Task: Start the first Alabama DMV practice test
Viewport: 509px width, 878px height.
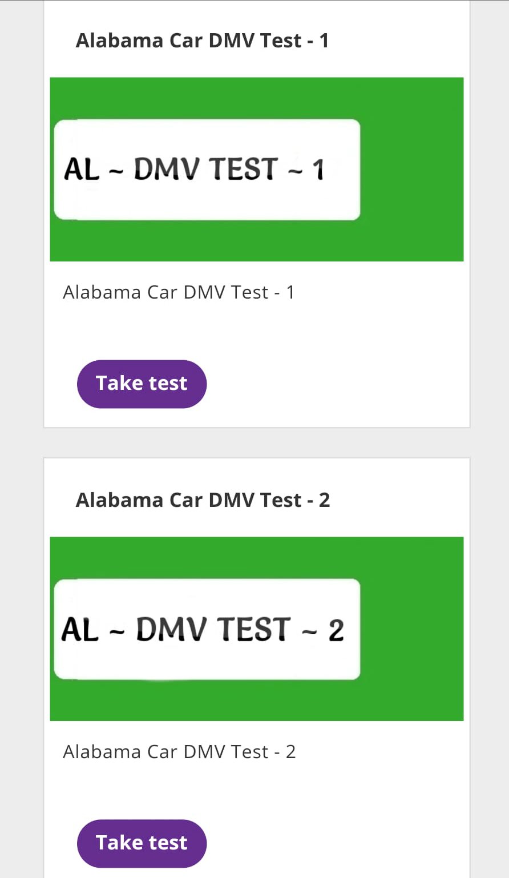Action: click(x=142, y=383)
